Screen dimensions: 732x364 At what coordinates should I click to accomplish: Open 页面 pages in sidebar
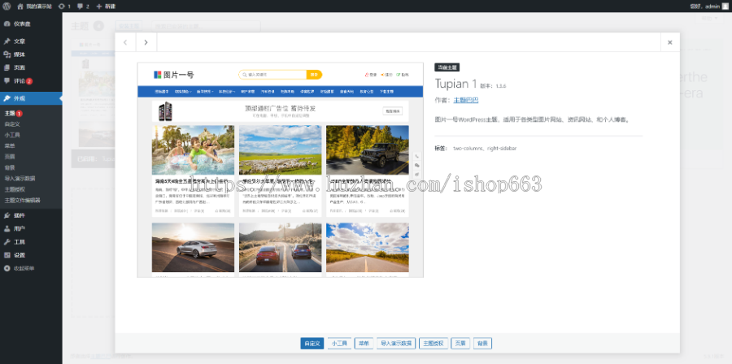tap(31, 67)
